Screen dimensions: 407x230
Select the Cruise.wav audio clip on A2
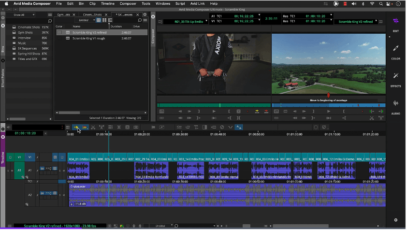click(x=227, y=195)
